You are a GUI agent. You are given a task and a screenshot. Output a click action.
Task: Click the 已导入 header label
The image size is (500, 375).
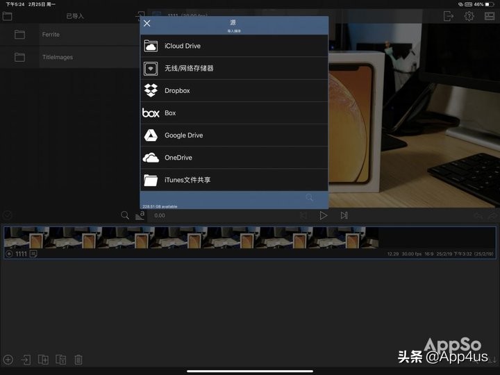tap(75, 16)
